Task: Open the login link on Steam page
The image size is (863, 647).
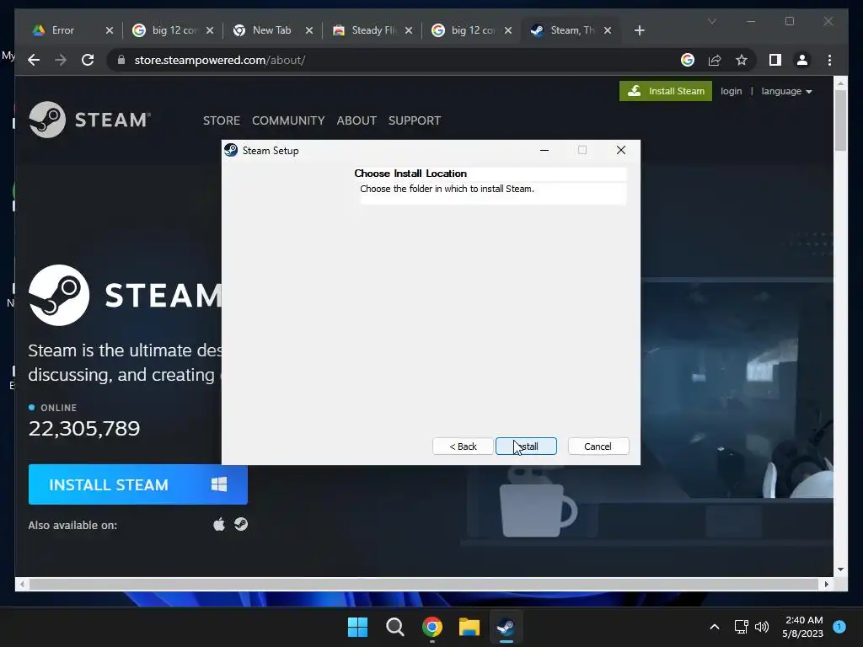Action: tap(731, 91)
